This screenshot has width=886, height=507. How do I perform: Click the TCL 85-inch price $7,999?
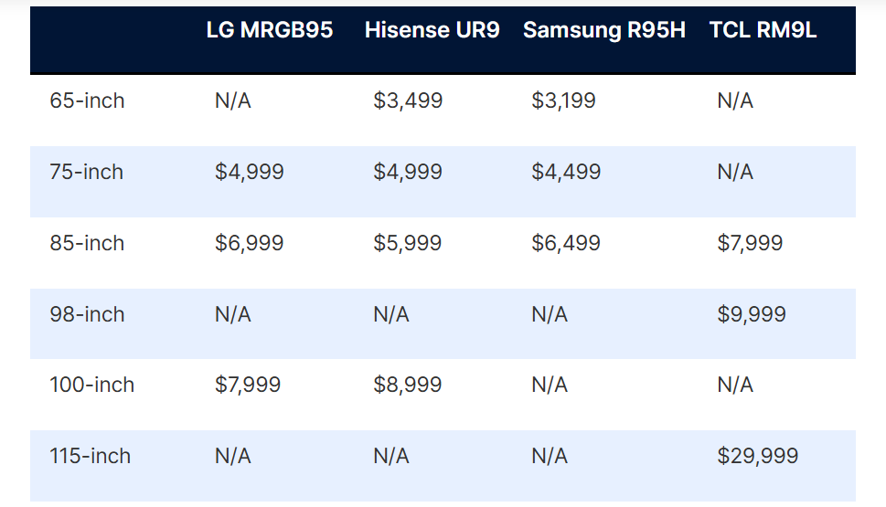[751, 243]
